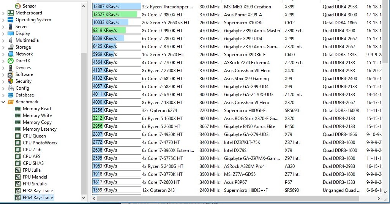This screenshot has height=204, width=390.
Task: Click the Memory Latency RAM icon
Action: pyautogui.click(x=18, y=129)
